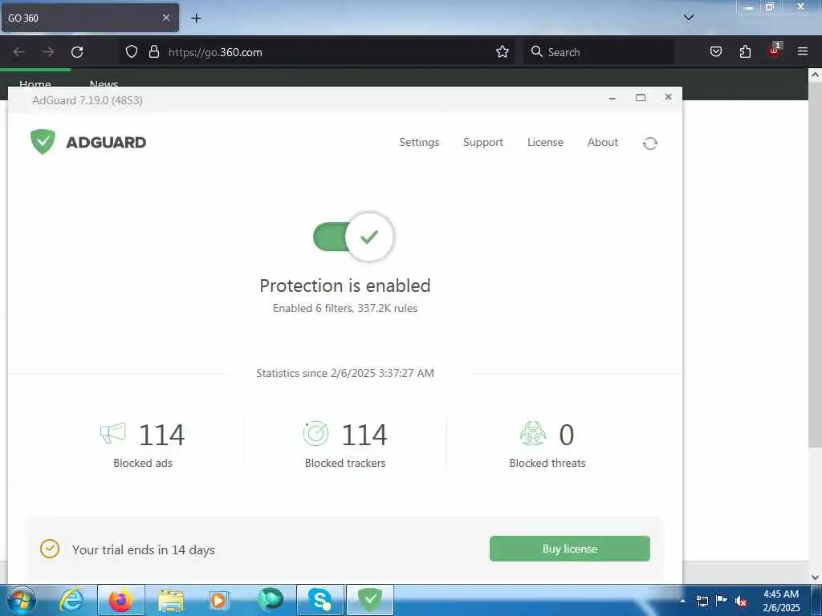The image size is (822, 616).
Task: Reload the page in Firefox
Action: click(77, 52)
